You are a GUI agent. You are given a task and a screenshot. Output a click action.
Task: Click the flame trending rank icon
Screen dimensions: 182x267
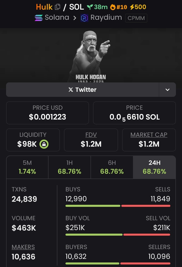coord(113,7)
